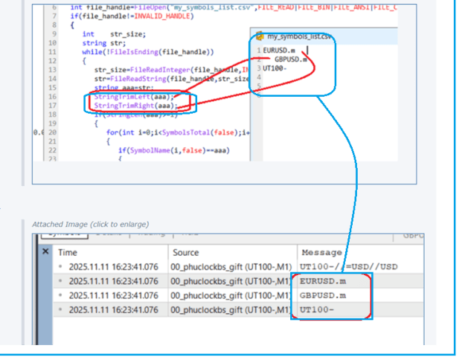Screen dimensions: 465x360
Task: Sort log by the Source column header
Action: [186, 253]
